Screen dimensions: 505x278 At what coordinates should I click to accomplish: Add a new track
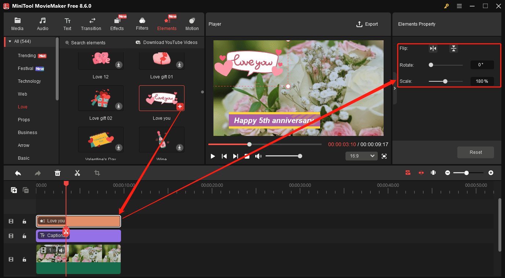point(14,190)
